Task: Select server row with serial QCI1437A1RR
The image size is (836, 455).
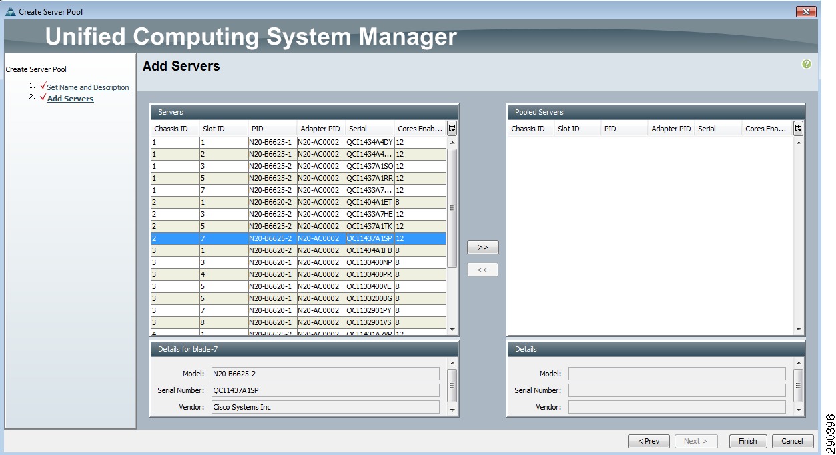Action: (x=298, y=178)
